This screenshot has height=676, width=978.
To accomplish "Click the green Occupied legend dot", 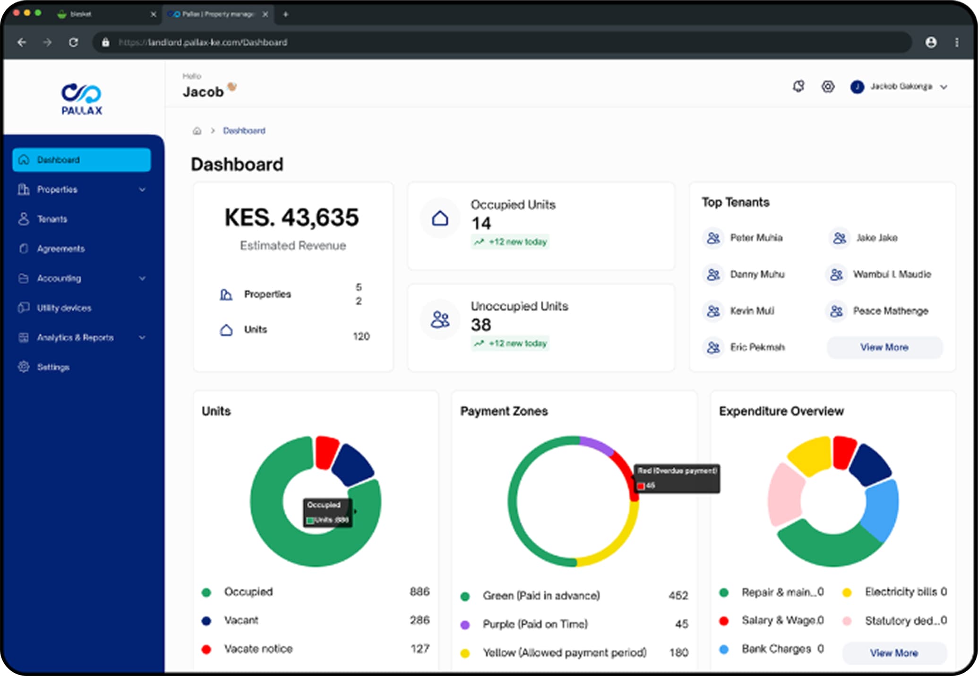I will click(x=206, y=592).
